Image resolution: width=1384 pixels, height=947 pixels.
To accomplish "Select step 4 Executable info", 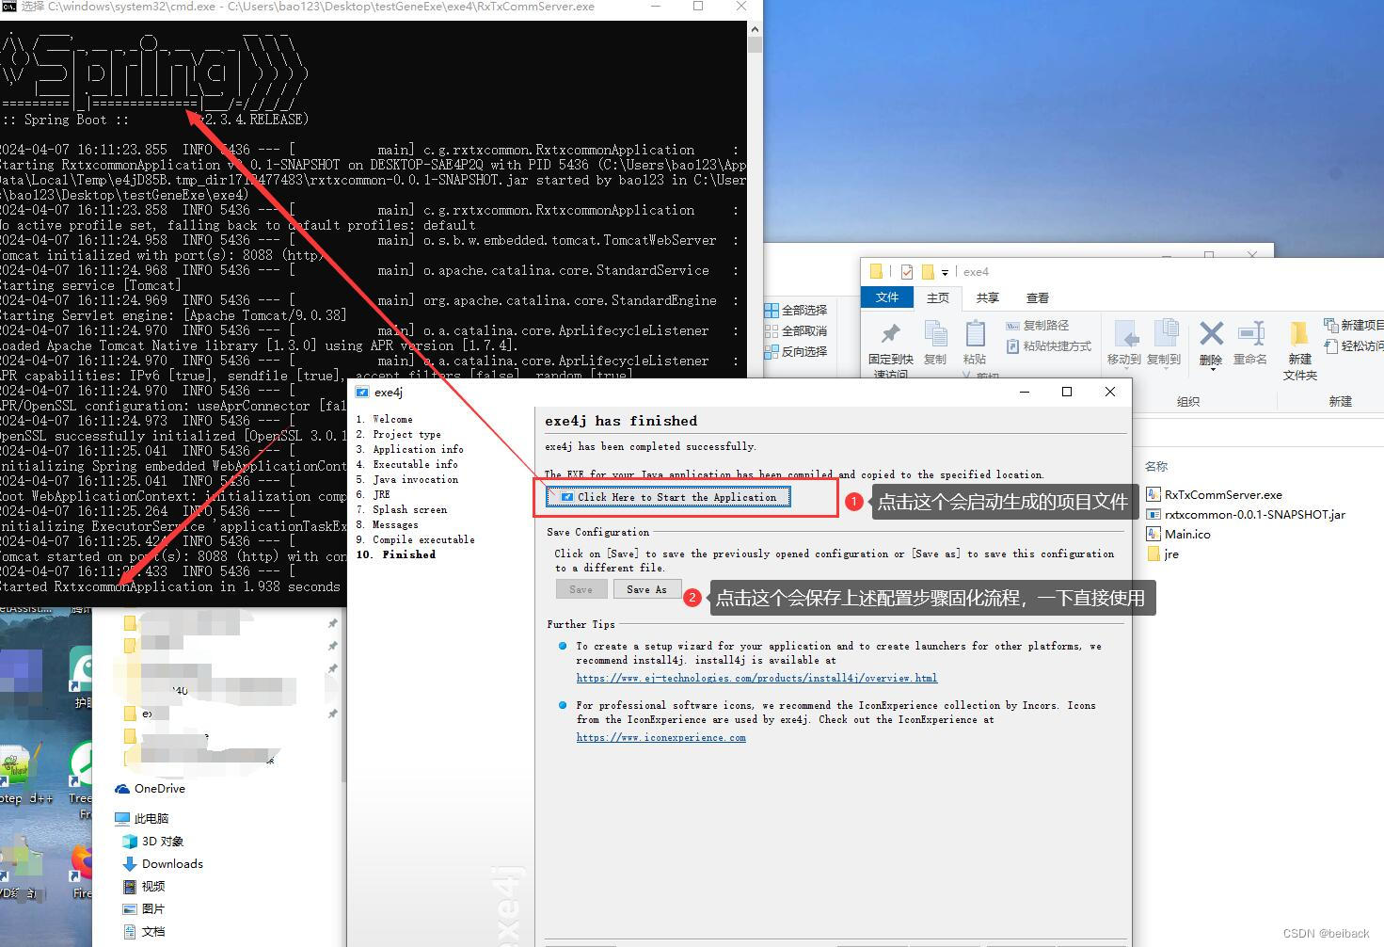I will pos(406,464).
